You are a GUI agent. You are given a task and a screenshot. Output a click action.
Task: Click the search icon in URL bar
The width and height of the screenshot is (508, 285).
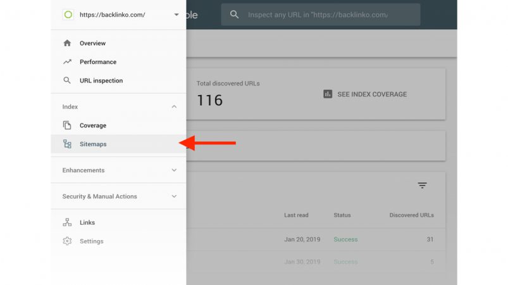coord(234,15)
